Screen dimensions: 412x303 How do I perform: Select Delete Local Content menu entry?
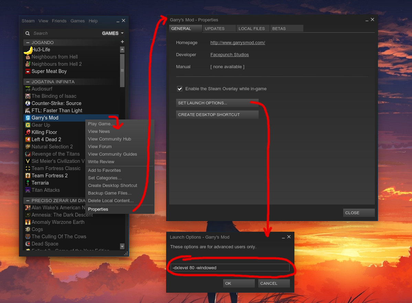(120, 201)
